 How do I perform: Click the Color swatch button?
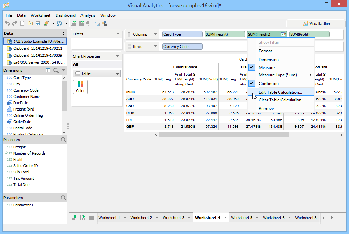point(80,86)
